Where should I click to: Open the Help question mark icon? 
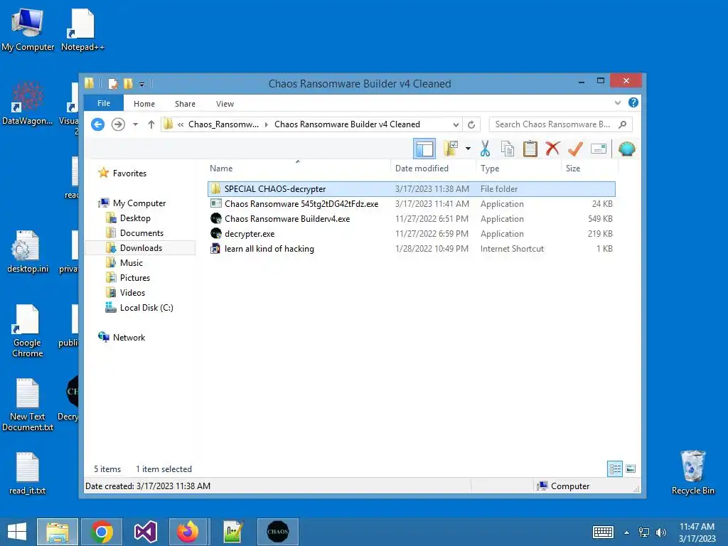pyautogui.click(x=633, y=102)
